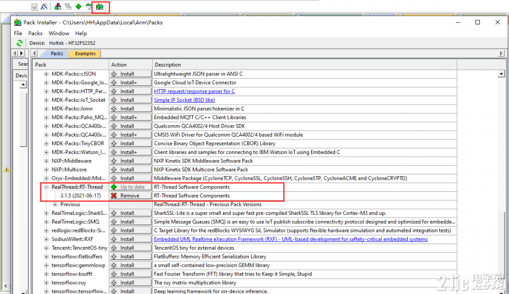Install the MDK-Packs::cJSON pack
The image size is (509, 294).
point(131,74)
